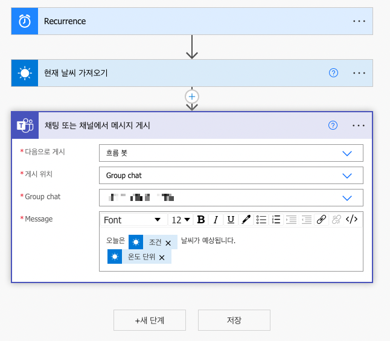Image resolution: width=390 pixels, height=341 pixels.
Task: Click the 조건 token sun icon
Action: (x=136, y=242)
